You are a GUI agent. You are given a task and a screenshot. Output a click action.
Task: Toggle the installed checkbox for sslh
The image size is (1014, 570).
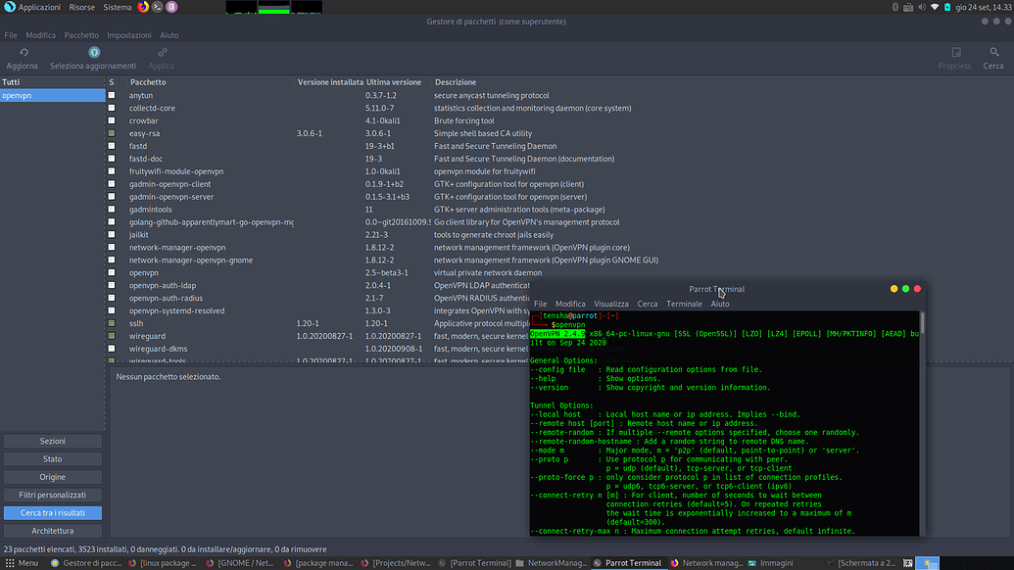tap(112, 323)
